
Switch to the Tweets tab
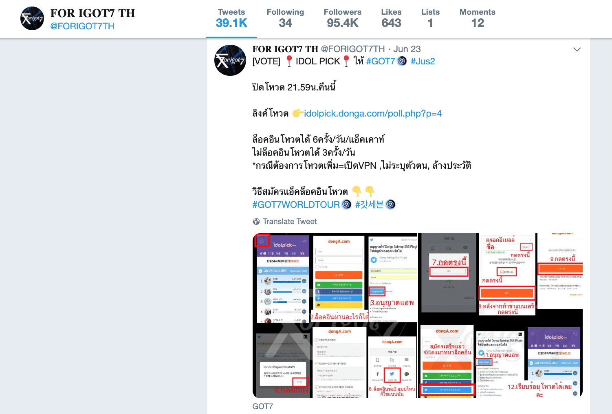(x=231, y=18)
